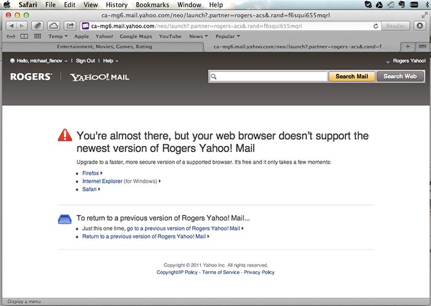The width and height of the screenshot is (431, 306).
Task: Click the Rogers logo
Action: [x=31, y=77]
